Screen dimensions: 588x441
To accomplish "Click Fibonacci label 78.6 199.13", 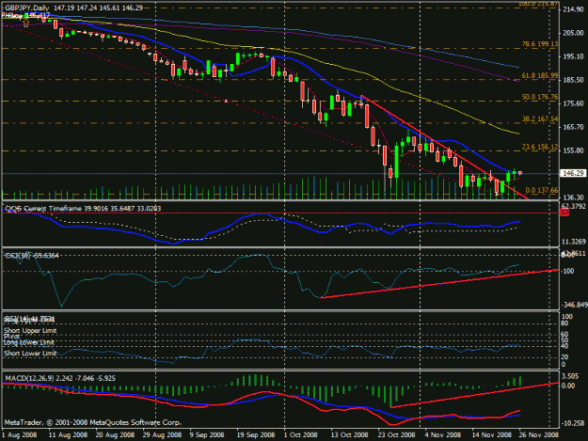I will coord(540,44).
